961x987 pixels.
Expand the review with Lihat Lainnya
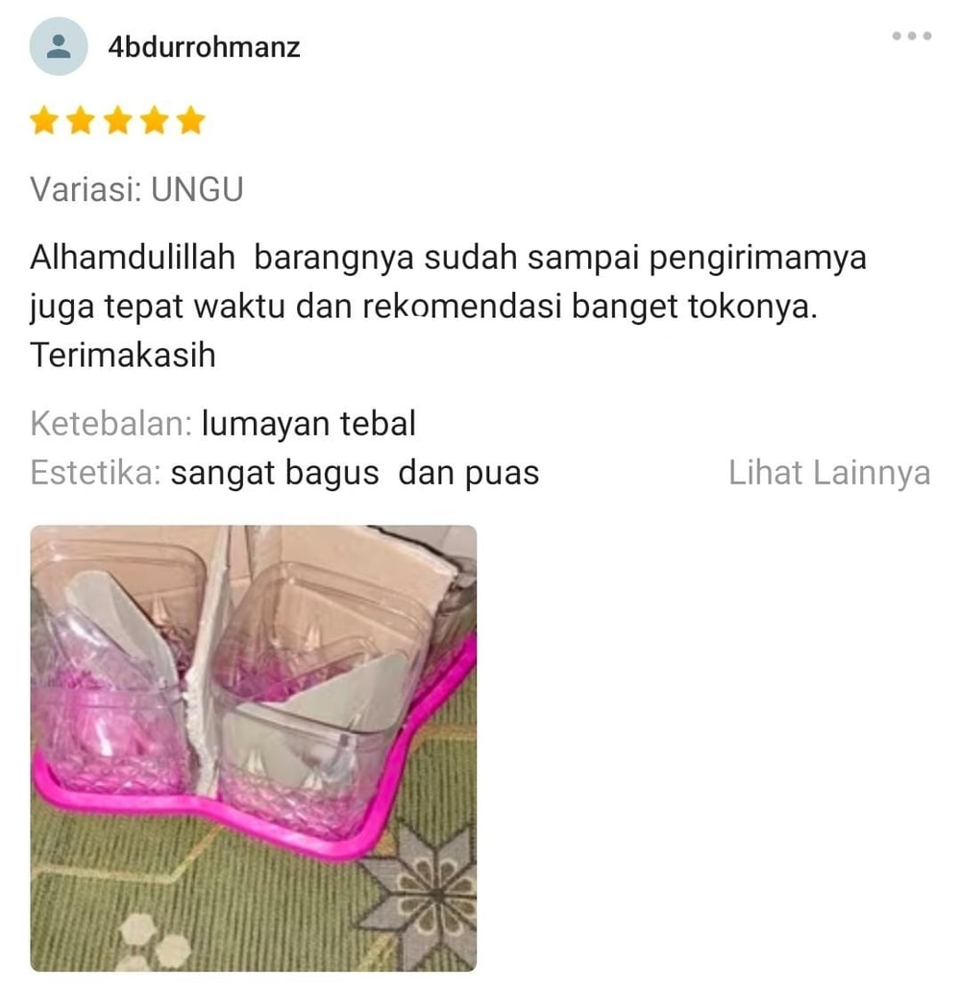tap(829, 473)
